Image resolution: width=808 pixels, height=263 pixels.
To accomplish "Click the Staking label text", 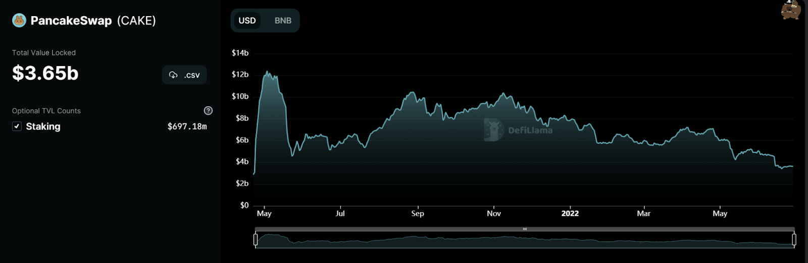I will 43,126.
